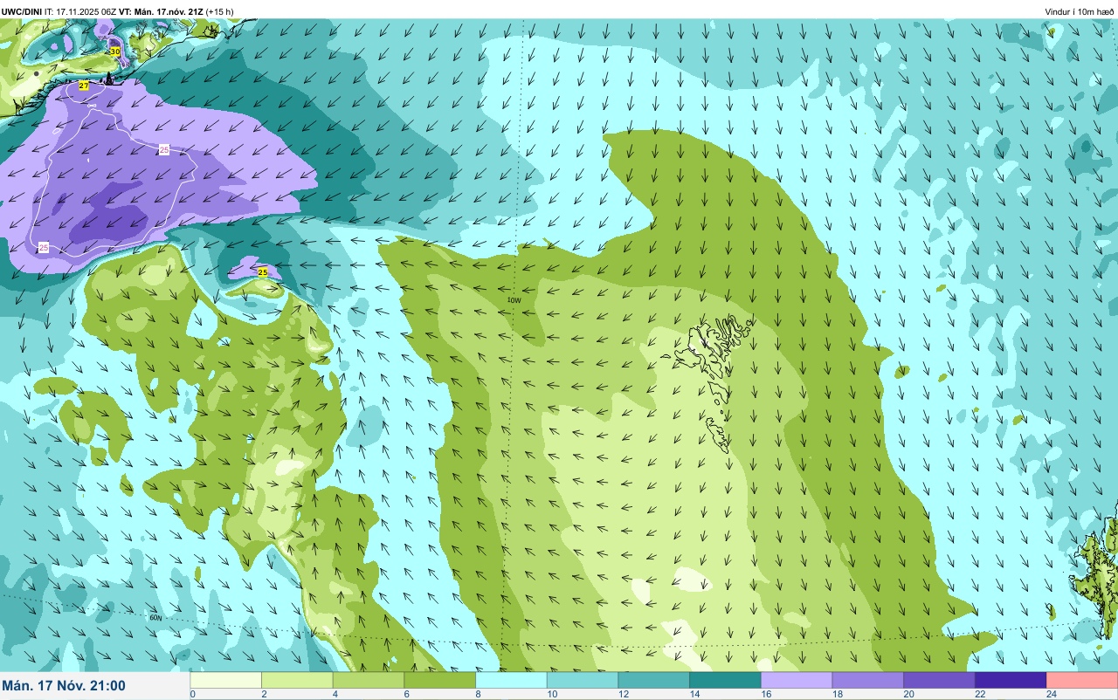Click the 22–24 dark indigo legend swatch
This screenshot has width=1118, height=700.
point(1010,680)
